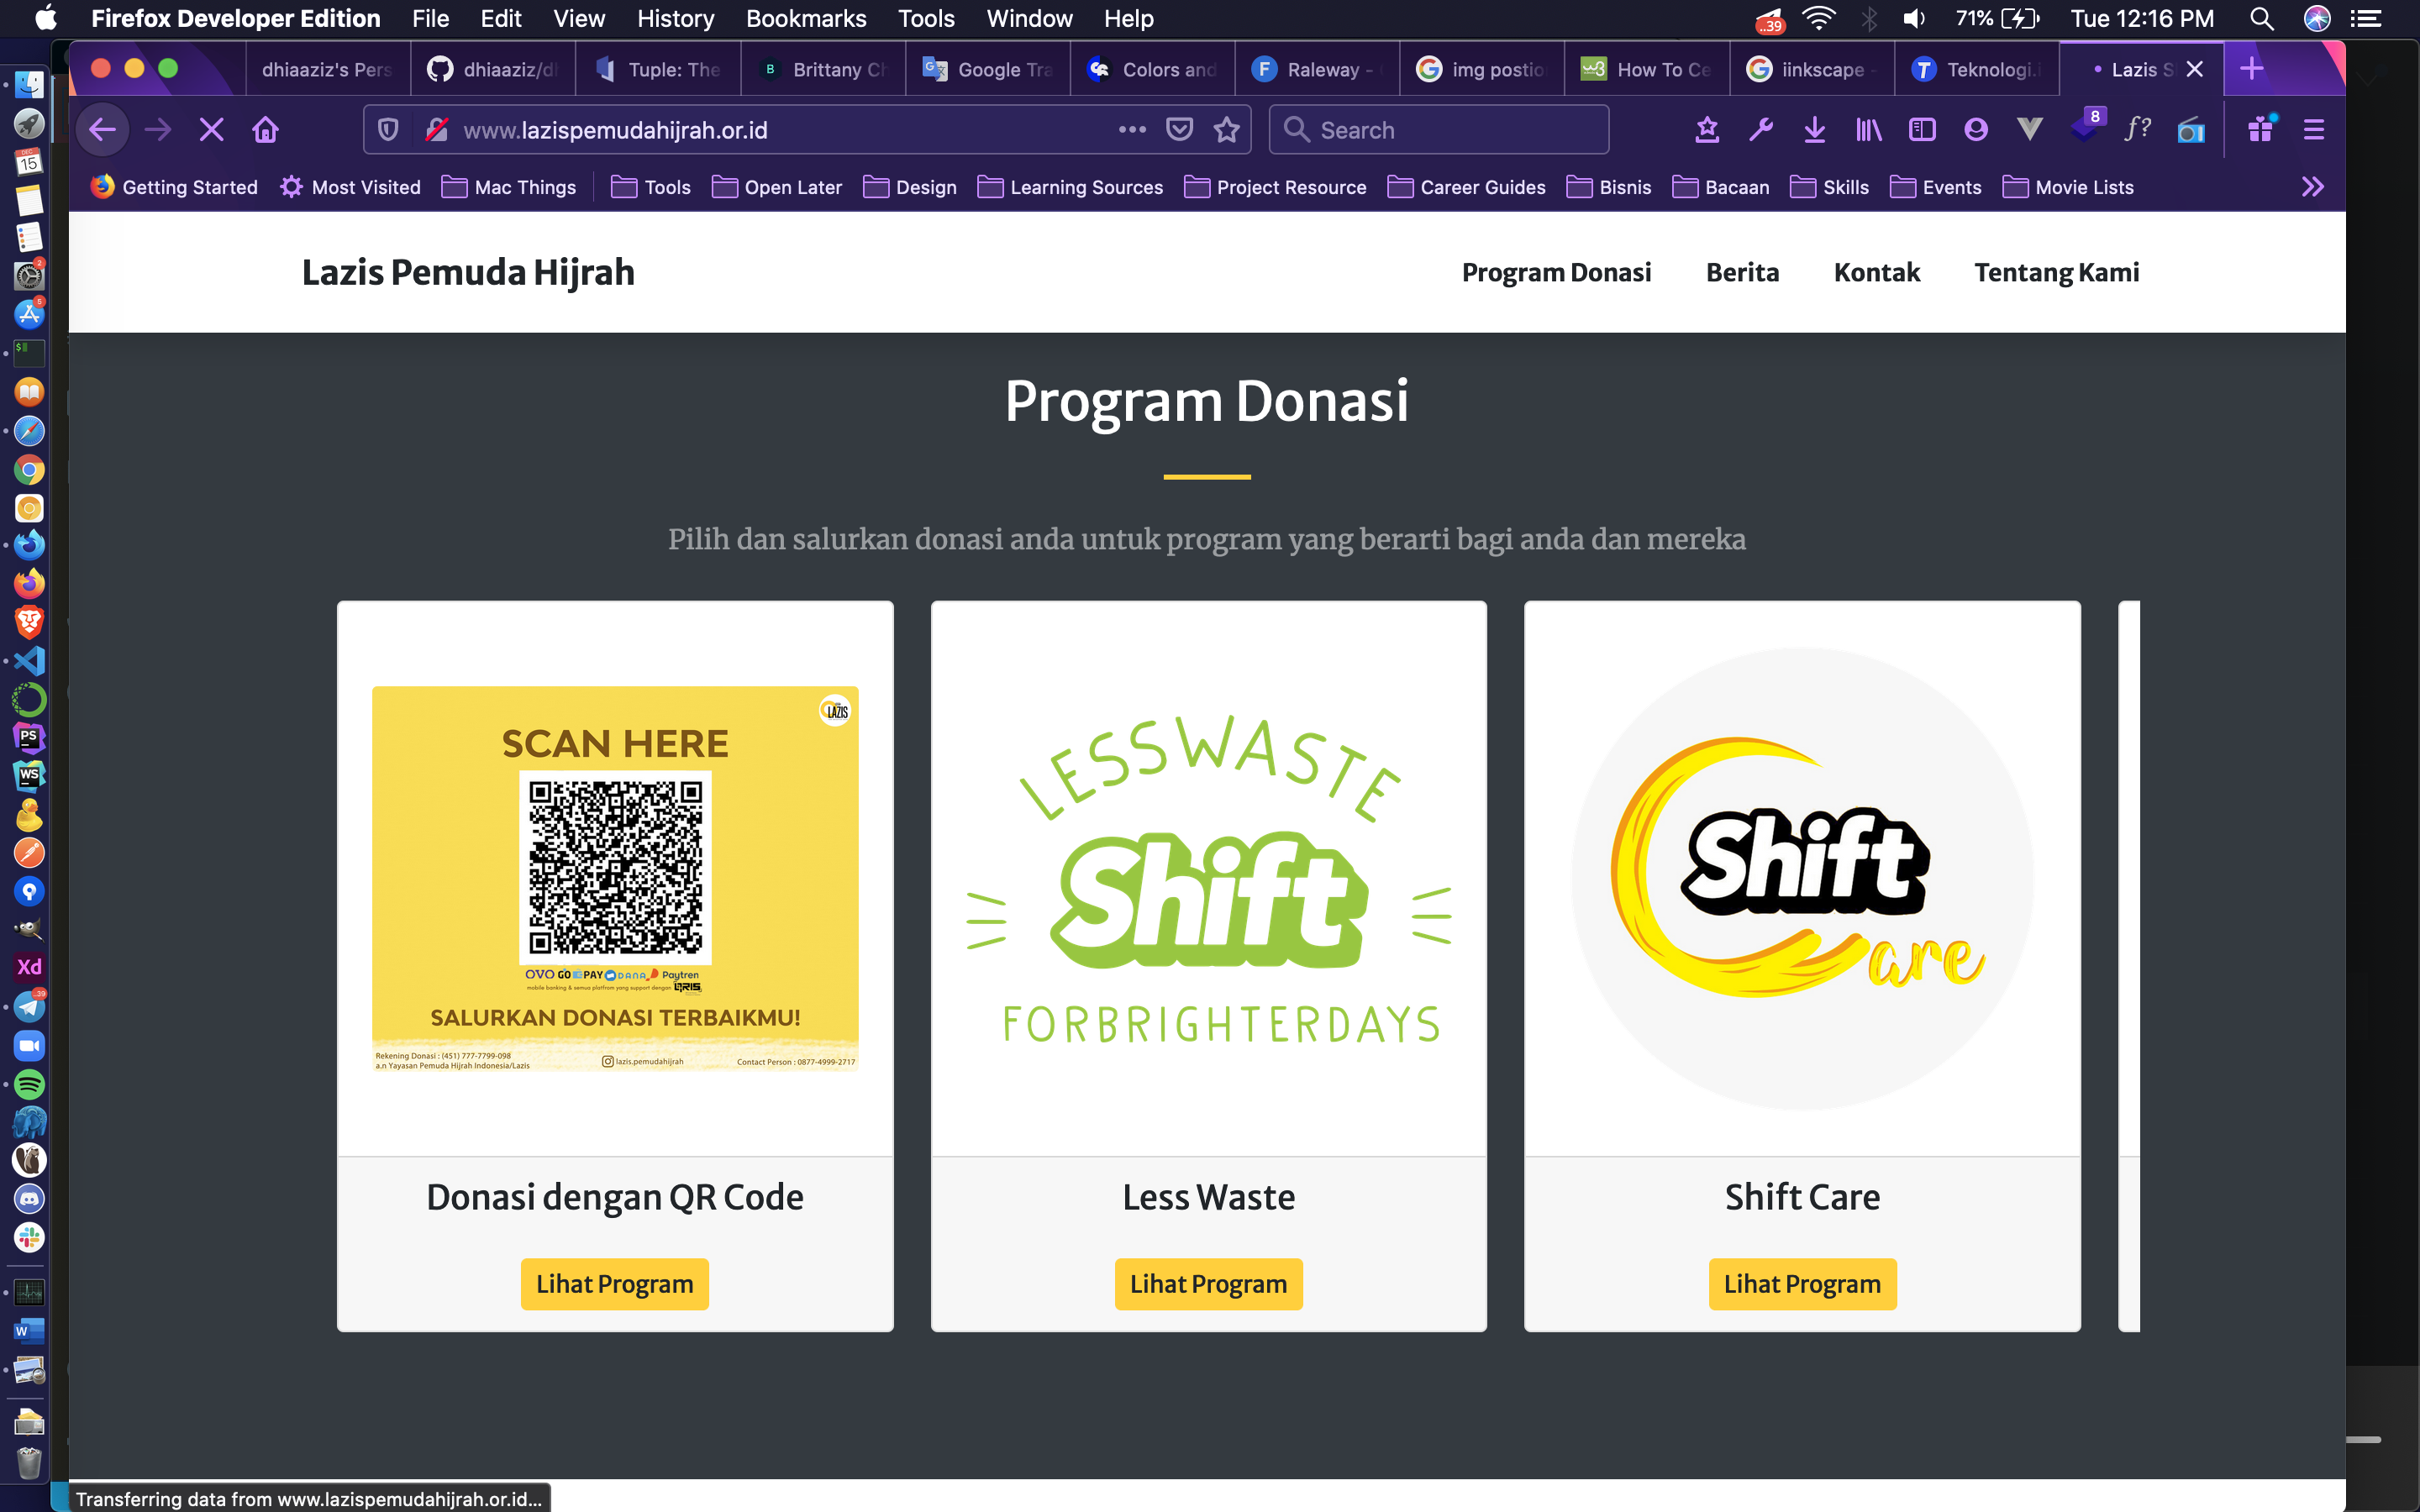Switch to the How To Ce tab
The height and width of the screenshot is (1512, 2420).
[x=1646, y=69]
